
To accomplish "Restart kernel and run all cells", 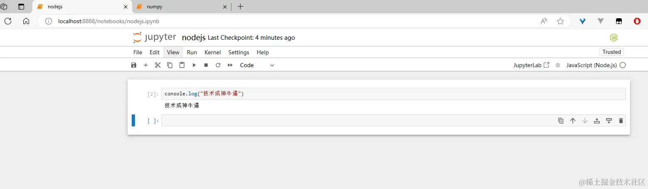I will point(230,65).
